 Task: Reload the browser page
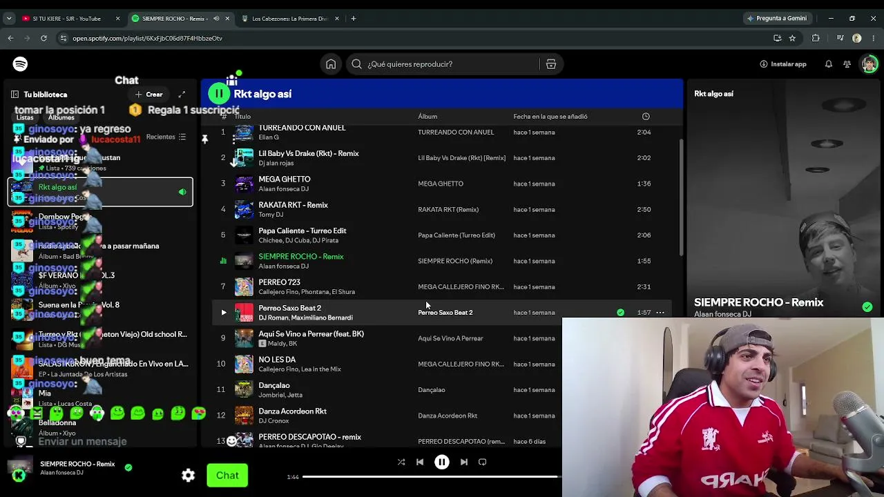(x=44, y=38)
